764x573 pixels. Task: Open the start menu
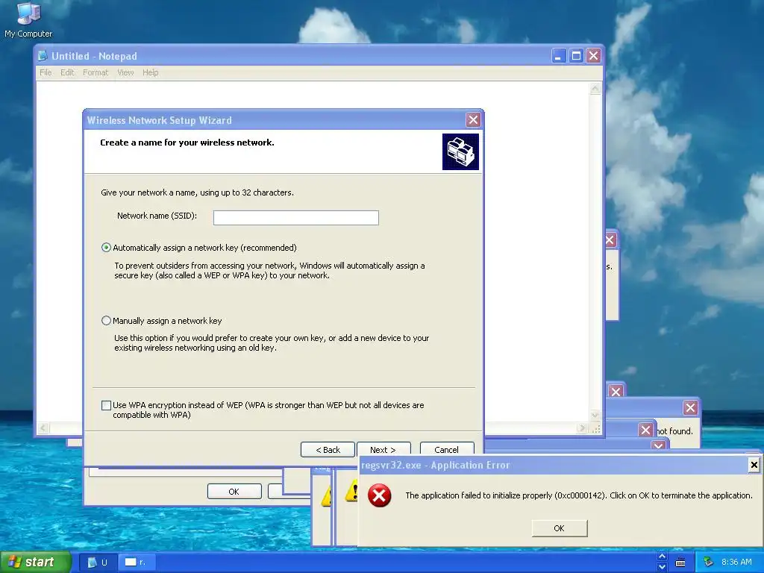click(35, 562)
